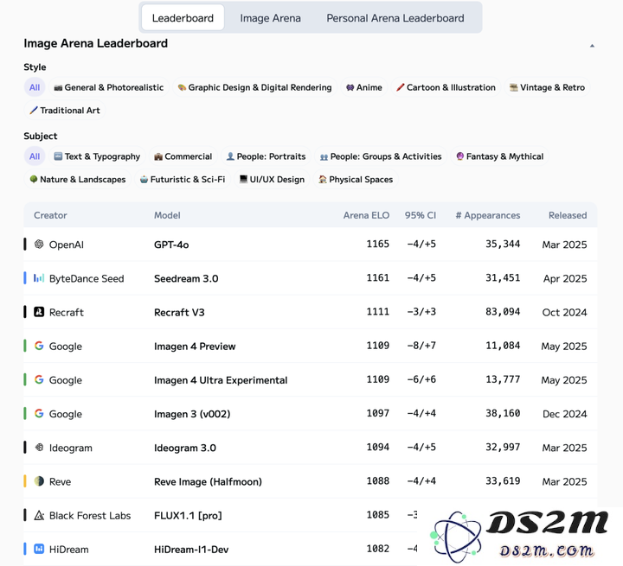Filter by People: Portraits subject
The height and width of the screenshot is (566, 623).
pyautogui.click(x=266, y=156)
